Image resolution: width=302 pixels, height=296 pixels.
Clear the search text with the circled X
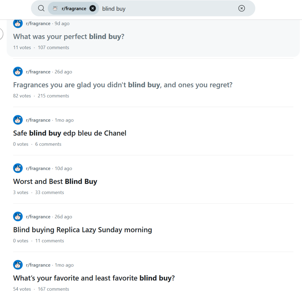tap(242, 8)
